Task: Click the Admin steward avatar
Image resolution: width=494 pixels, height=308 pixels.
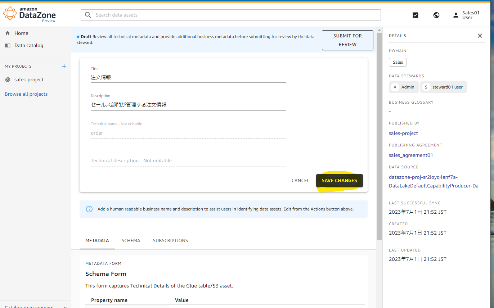Action: pos(395,87)
